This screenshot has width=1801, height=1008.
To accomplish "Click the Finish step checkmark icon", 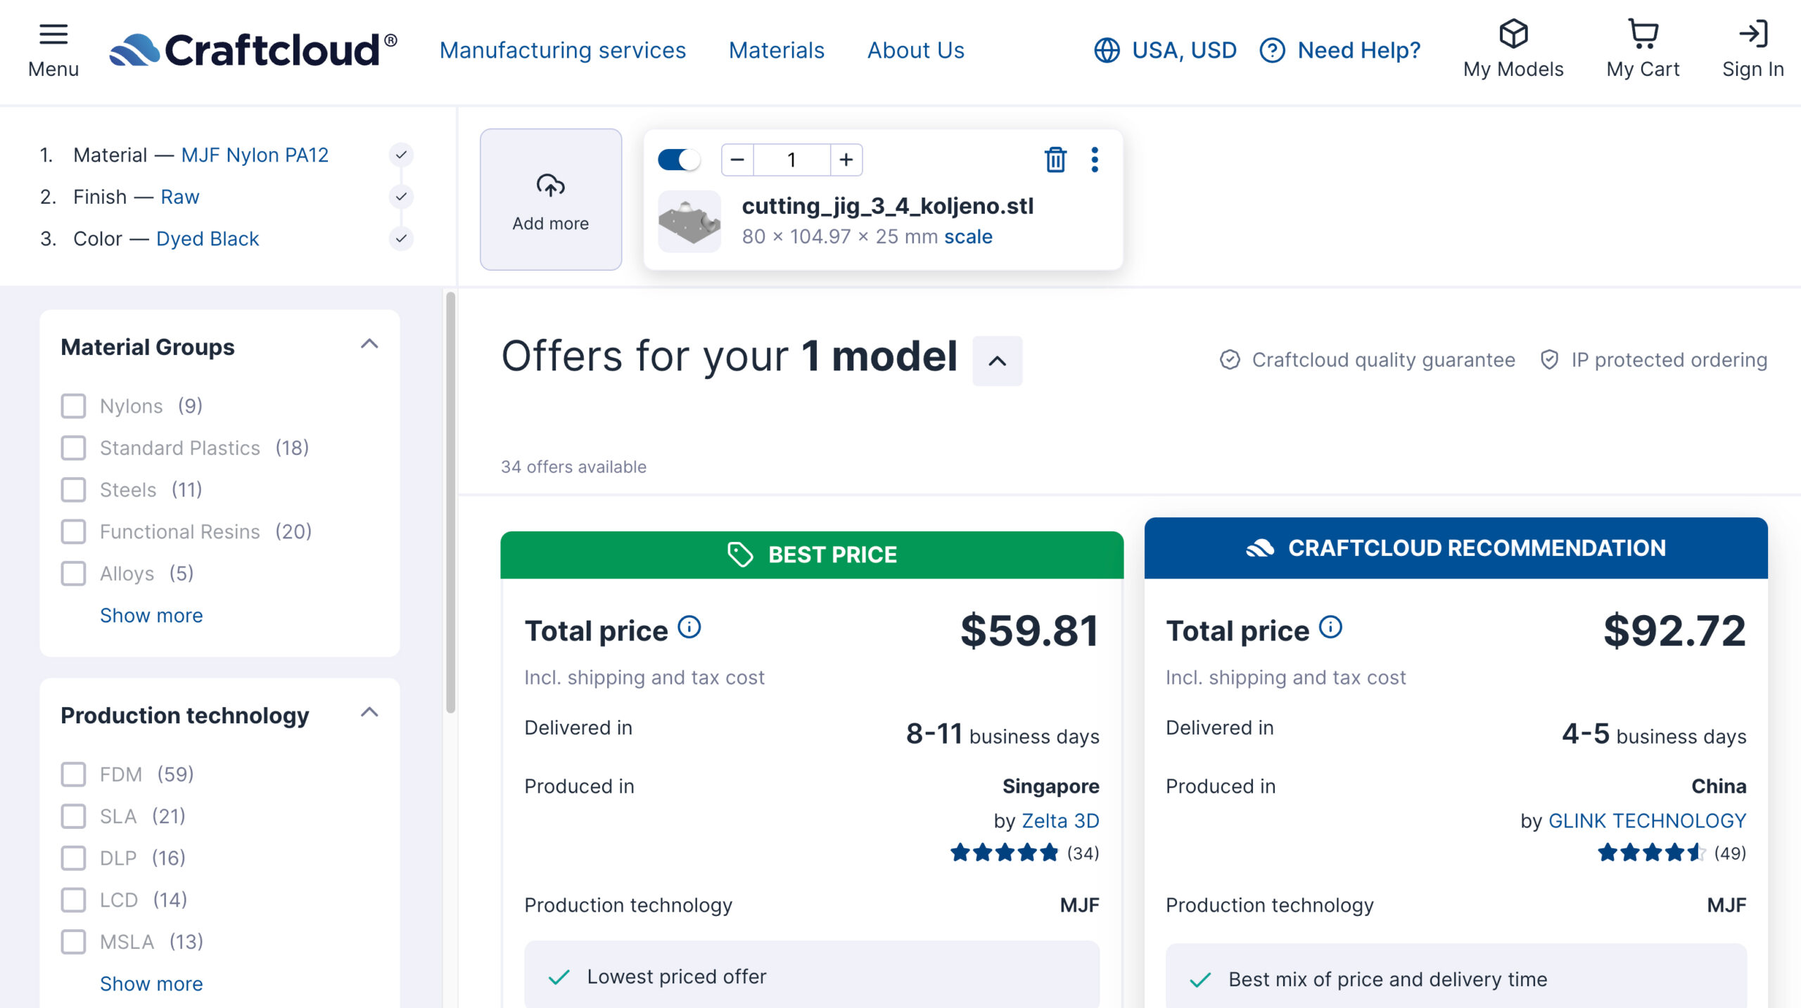I will [x=401, y=197].
